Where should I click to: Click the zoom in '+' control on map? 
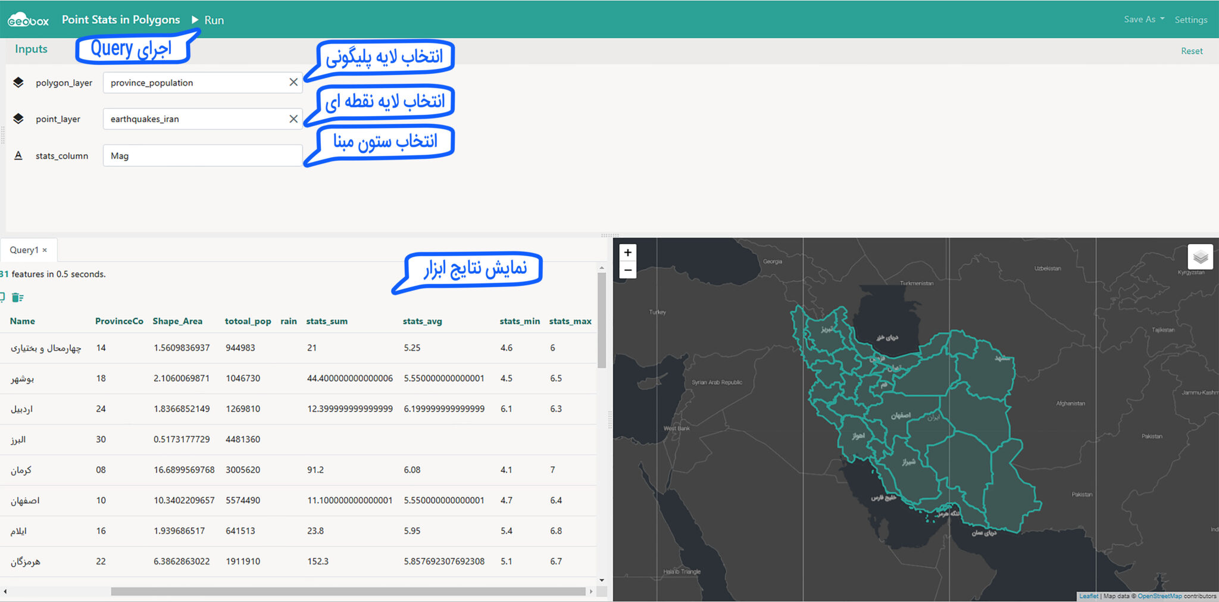(627, 252)
